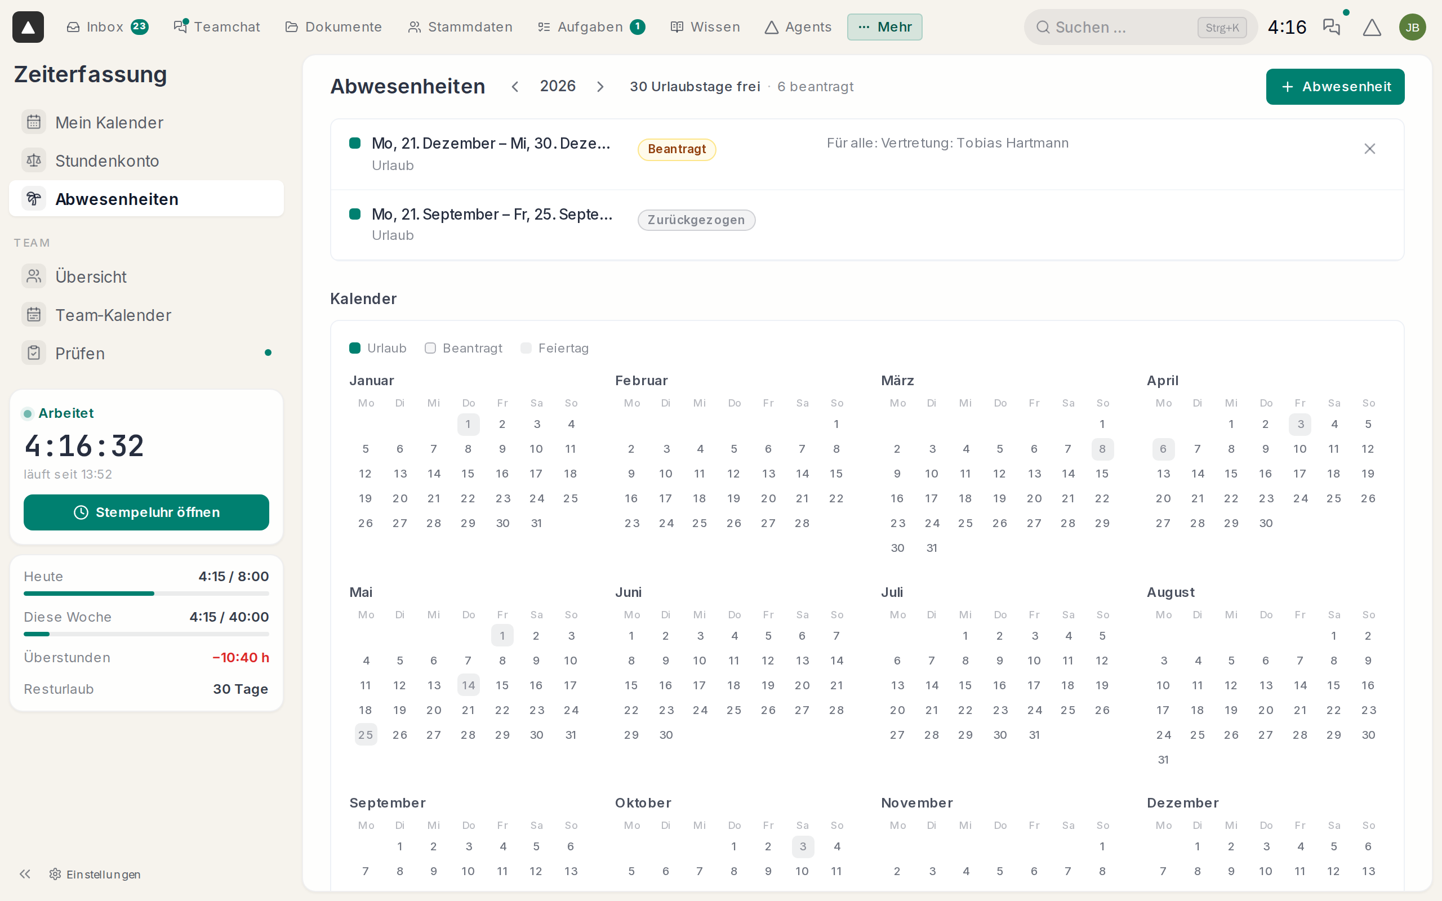Select January 1 holiday in calendar
This screenshot has height=901, width=1442.
tap(468, 424)
